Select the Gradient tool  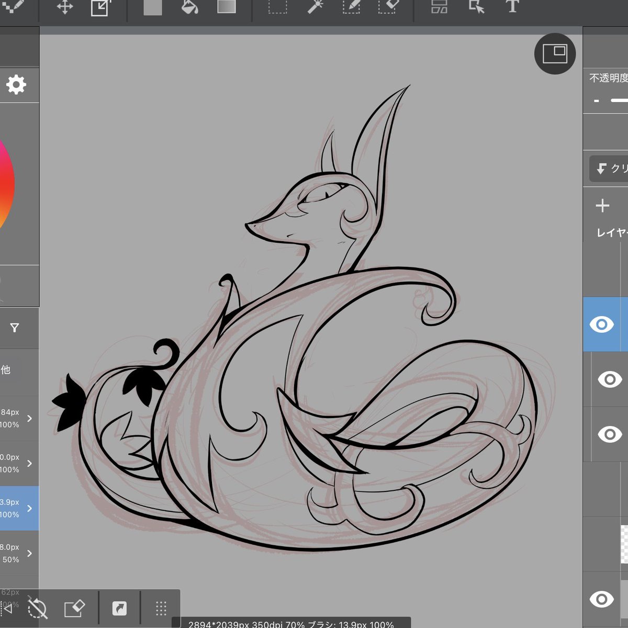(227, 6)
